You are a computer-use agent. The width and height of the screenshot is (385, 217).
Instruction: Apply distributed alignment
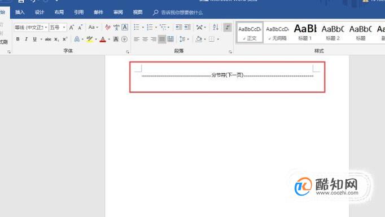coord(170,39)
